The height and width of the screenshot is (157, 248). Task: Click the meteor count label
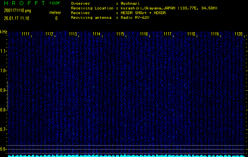pos(55,13)
